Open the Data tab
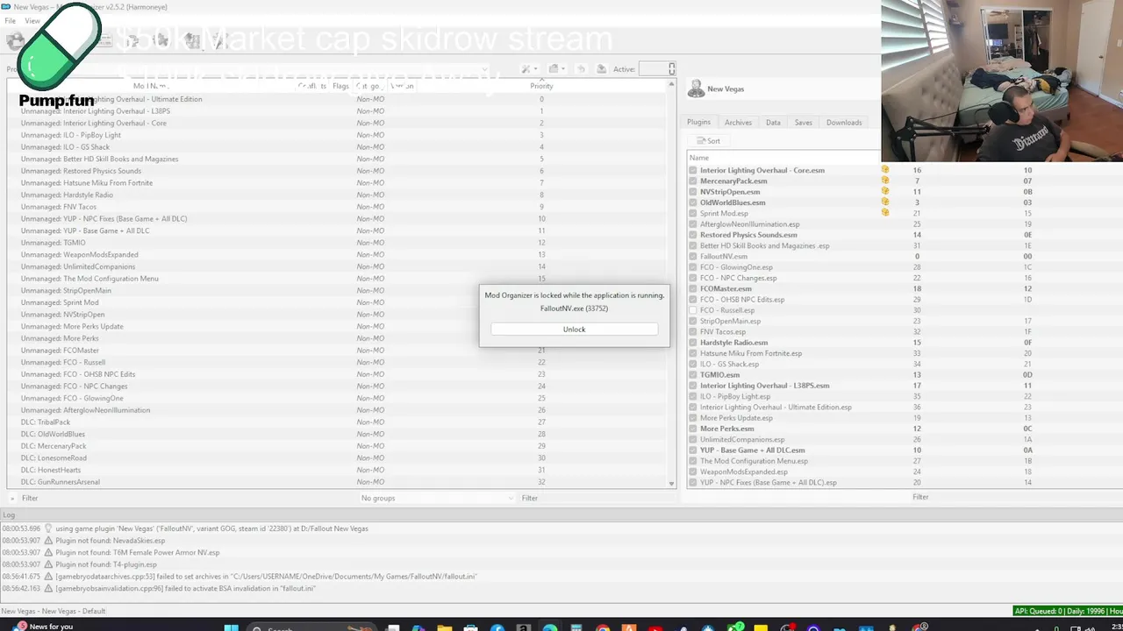This screenshot has height=631, width=1123. 773,123
